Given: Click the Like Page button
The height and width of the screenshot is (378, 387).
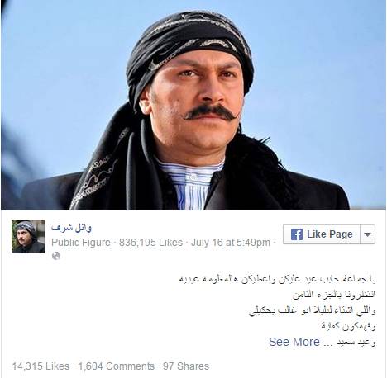Looking at the screenshot, I should [x=322, y=234].
